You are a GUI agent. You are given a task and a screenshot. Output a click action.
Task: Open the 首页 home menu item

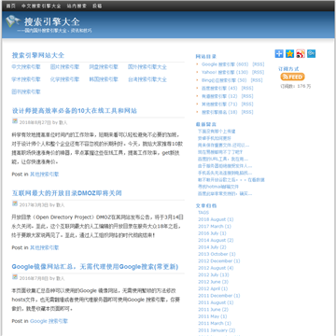[x=11, y=6]
